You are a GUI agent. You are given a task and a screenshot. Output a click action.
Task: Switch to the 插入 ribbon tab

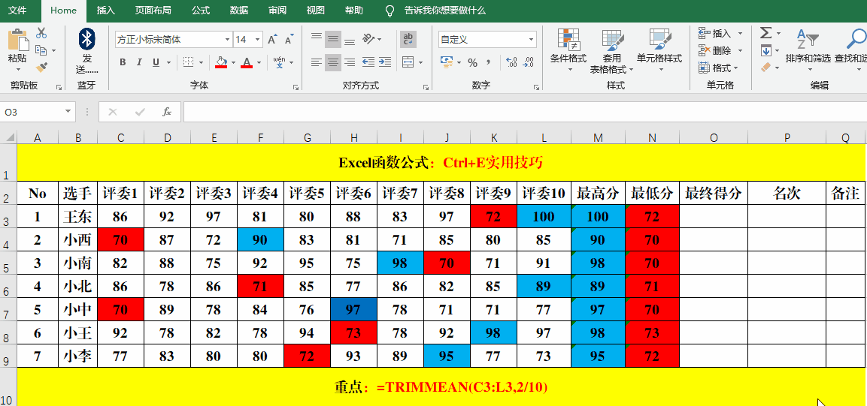coord(106,11)
